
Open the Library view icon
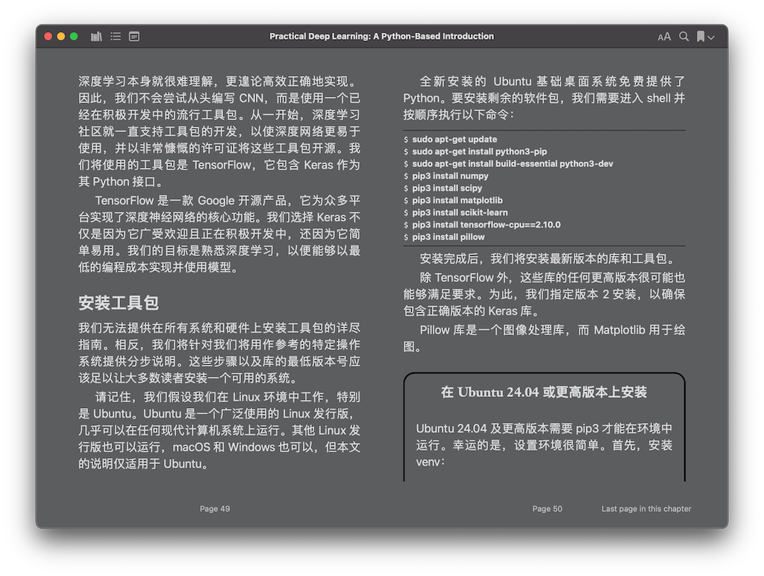tap(95, 36)
